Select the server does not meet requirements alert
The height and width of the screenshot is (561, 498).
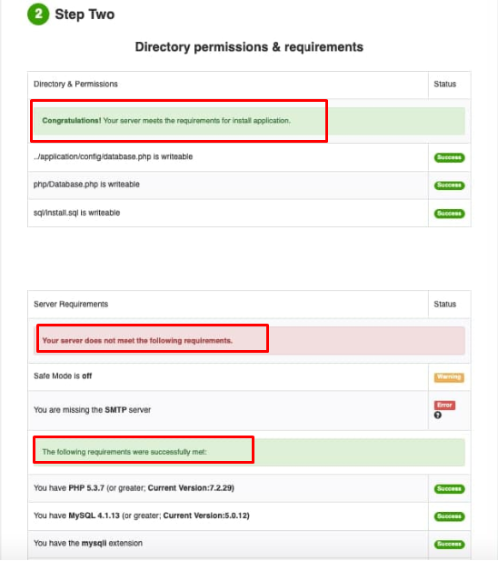249,341
